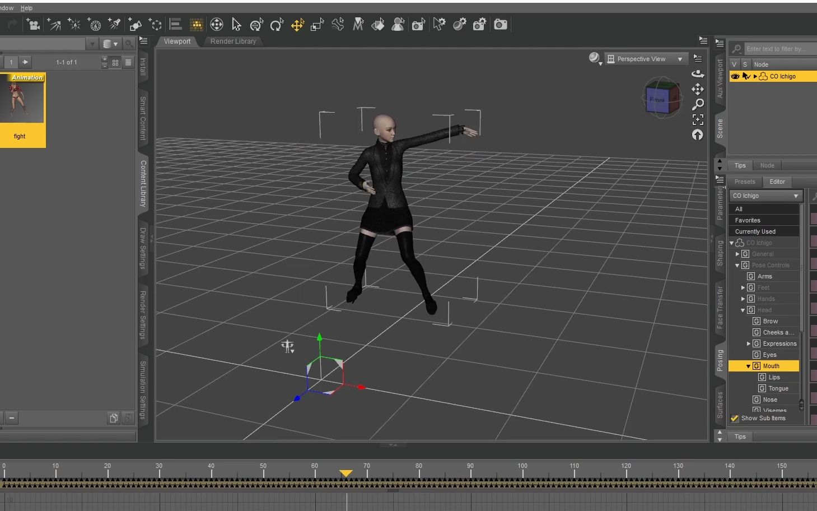
Task: Select the Node Selection arrow tool
Action: 236,24
